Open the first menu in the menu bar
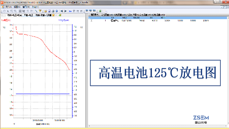This screenshot has height=129, width=229. tap(9, 7)
